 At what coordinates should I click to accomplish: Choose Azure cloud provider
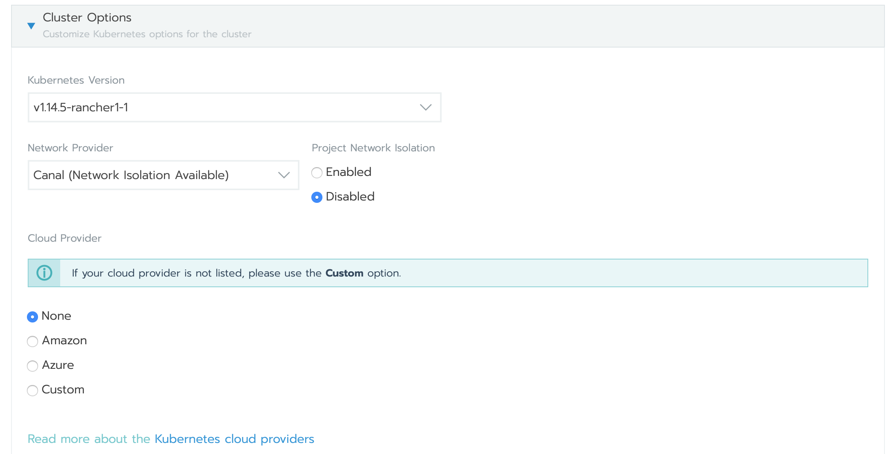coord(32,366)
